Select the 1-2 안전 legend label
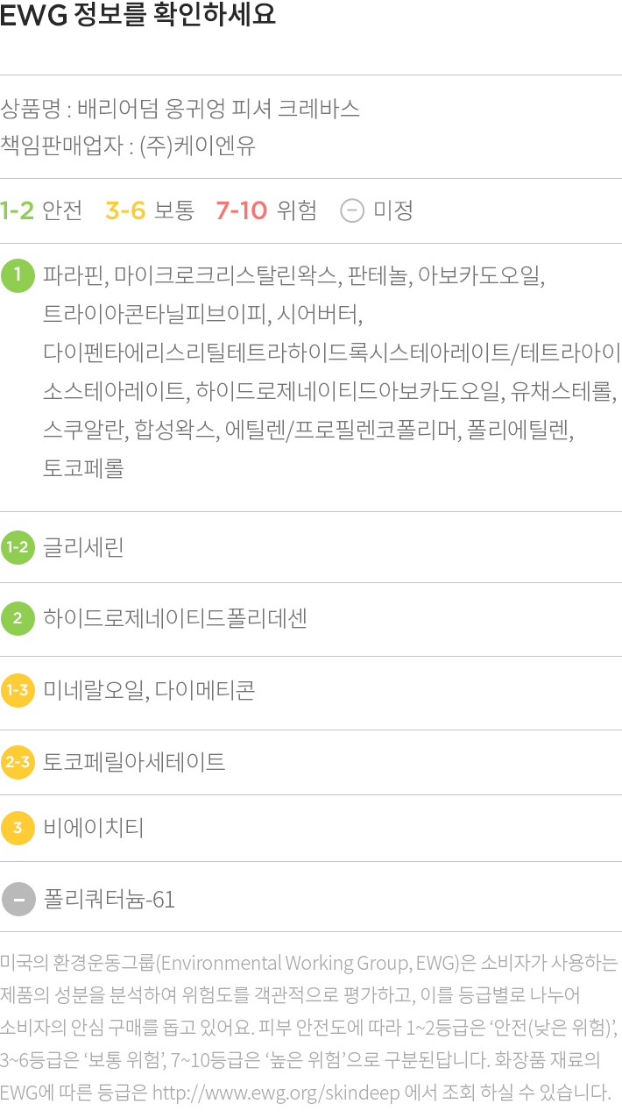The width and height of the screenshot is (622, 1118). point(41,211)
